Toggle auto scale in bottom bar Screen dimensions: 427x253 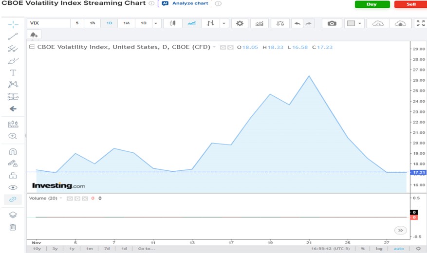[399, 249]
